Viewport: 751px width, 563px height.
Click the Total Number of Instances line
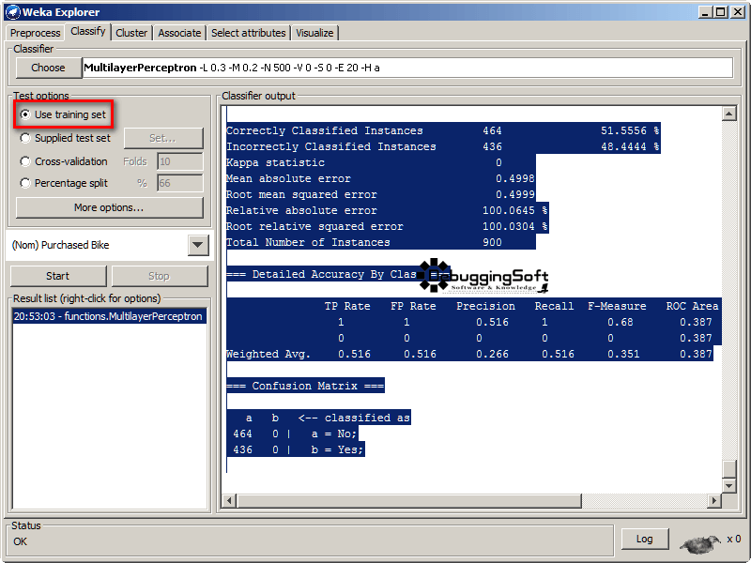click(381, 242)
